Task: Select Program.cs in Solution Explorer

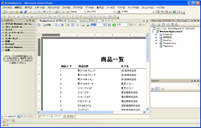Action: click(x=168, y=46)
